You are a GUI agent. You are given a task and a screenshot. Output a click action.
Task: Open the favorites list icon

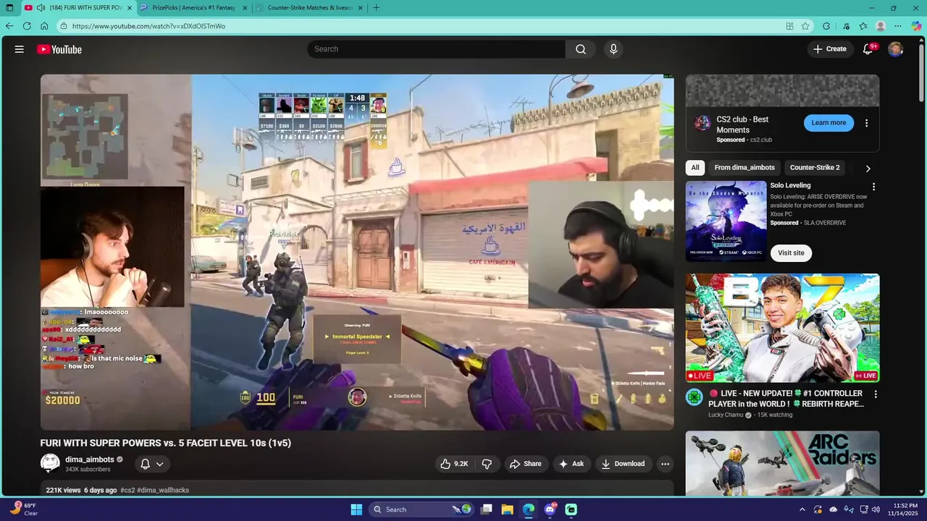(x=863, y=26)
